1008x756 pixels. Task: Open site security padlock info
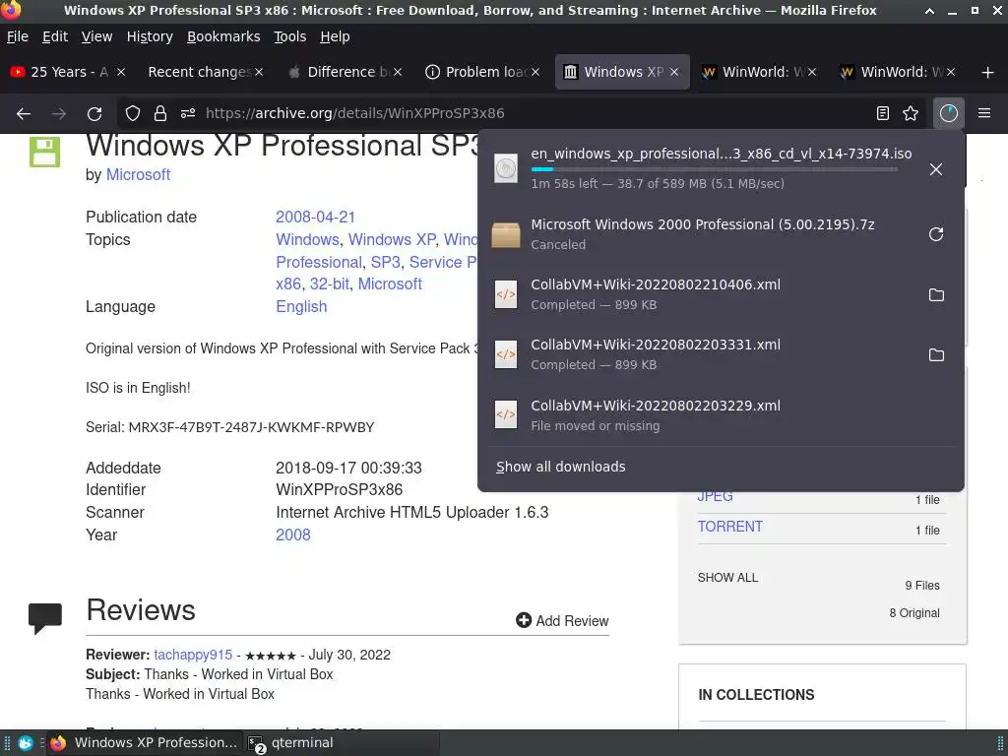(x=160, y=114)
